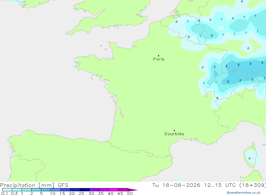
Task: Pick the bright magenta swatch starting at 40
Action: (x=114, y=190)
